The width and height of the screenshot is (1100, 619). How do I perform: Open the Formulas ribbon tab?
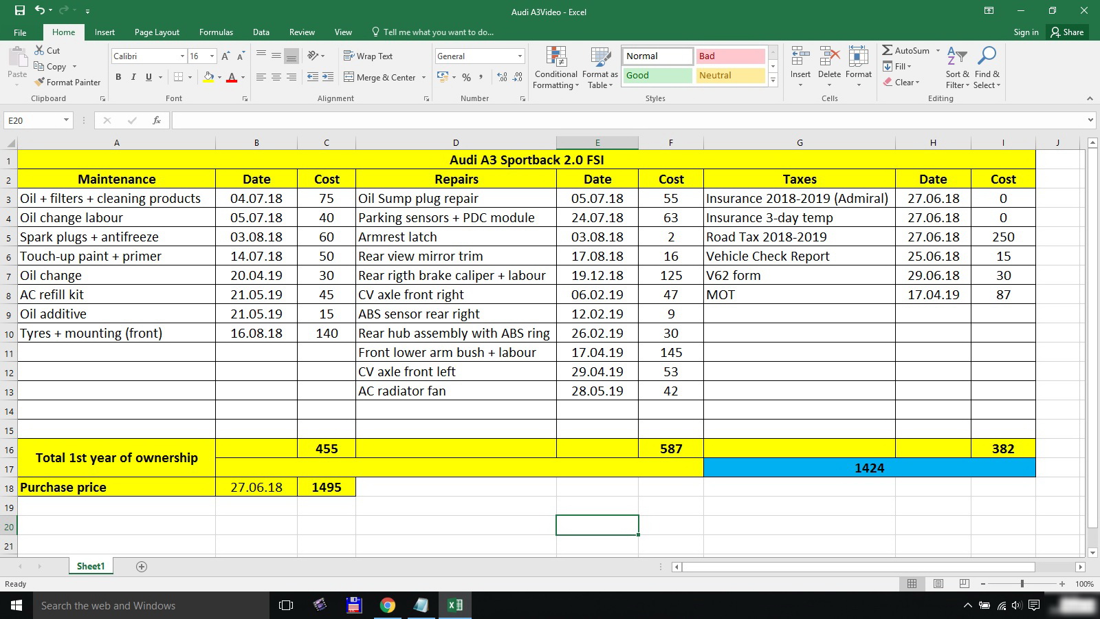[x=216, y=32]
